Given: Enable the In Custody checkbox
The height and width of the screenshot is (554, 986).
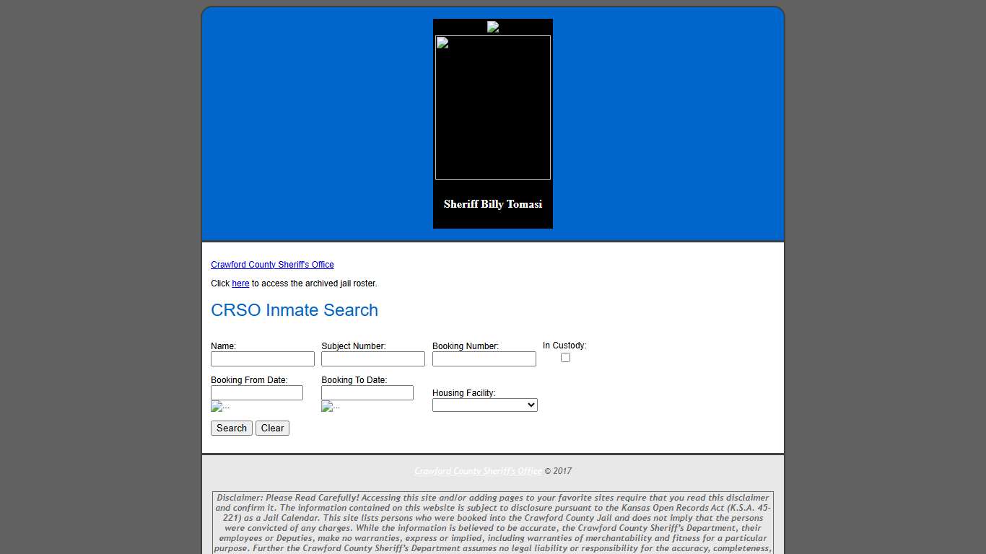Looking at the screenshot, I should pos(565,358).
